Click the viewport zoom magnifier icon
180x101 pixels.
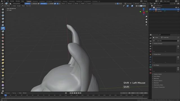pyautogui.click(x=146, y=17)
